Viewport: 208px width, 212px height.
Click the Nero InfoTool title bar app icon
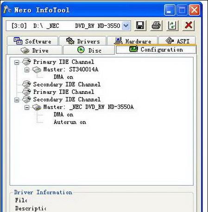click(x=7, y=10)
